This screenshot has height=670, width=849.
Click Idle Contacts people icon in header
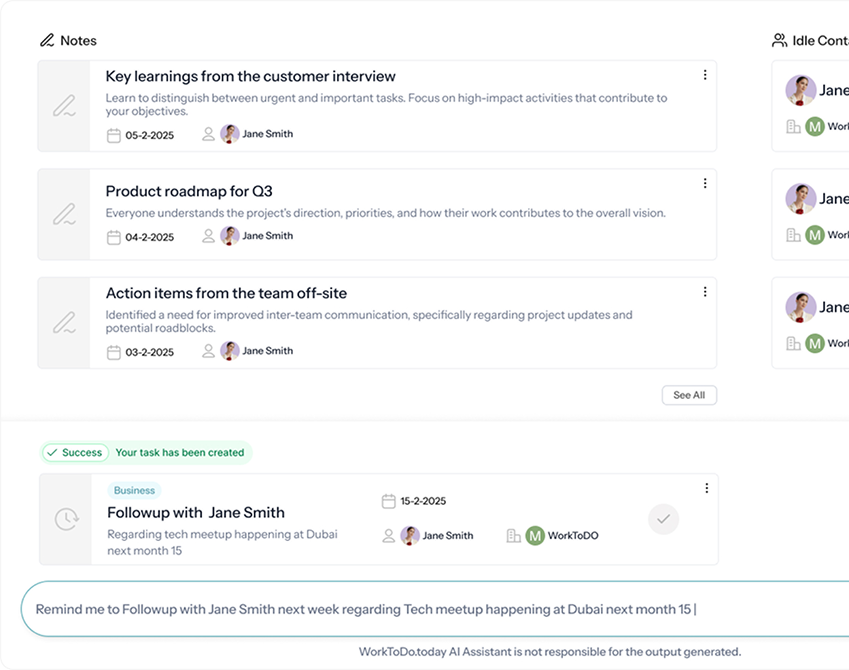tap(779, 41)
